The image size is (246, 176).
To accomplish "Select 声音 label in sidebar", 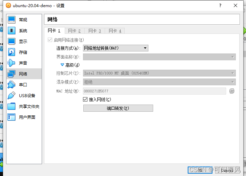I will tap(23, 63).
